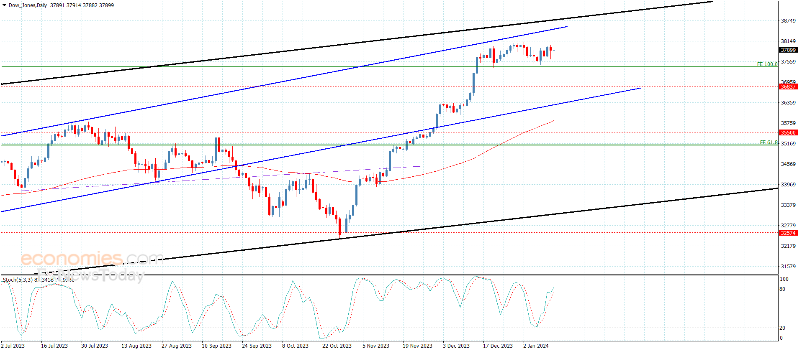The image size is (802, 351).
Task: Select the current price tag 37899
Action: tap(788, 50)
